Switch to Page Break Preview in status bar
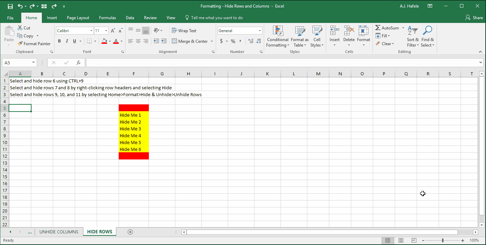 click(414, 240)
